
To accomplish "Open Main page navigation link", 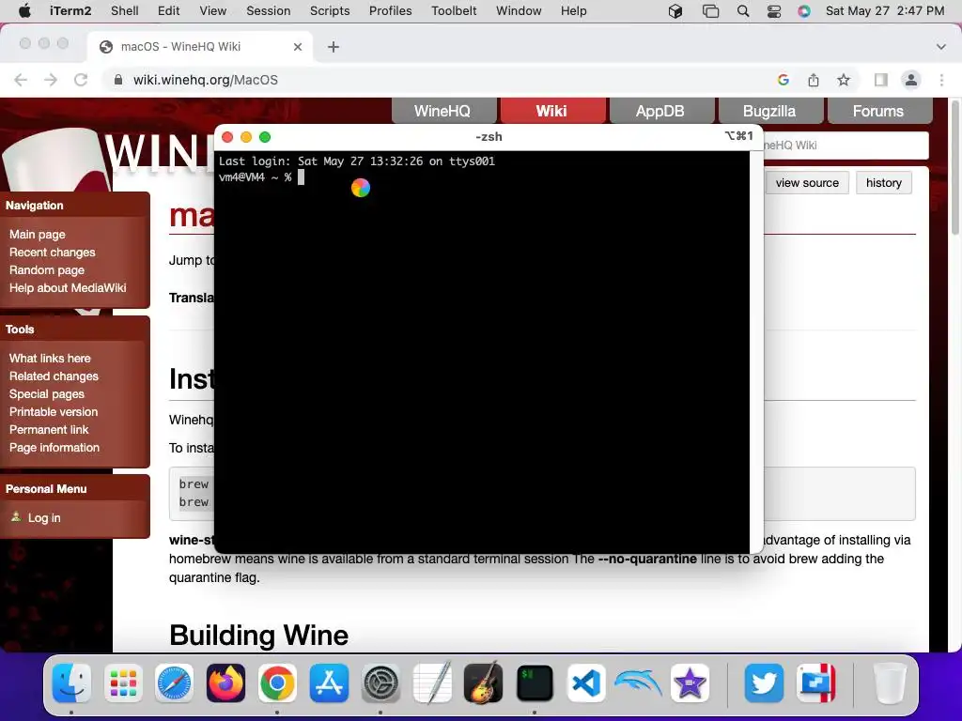I will click(x=38, y=234).
